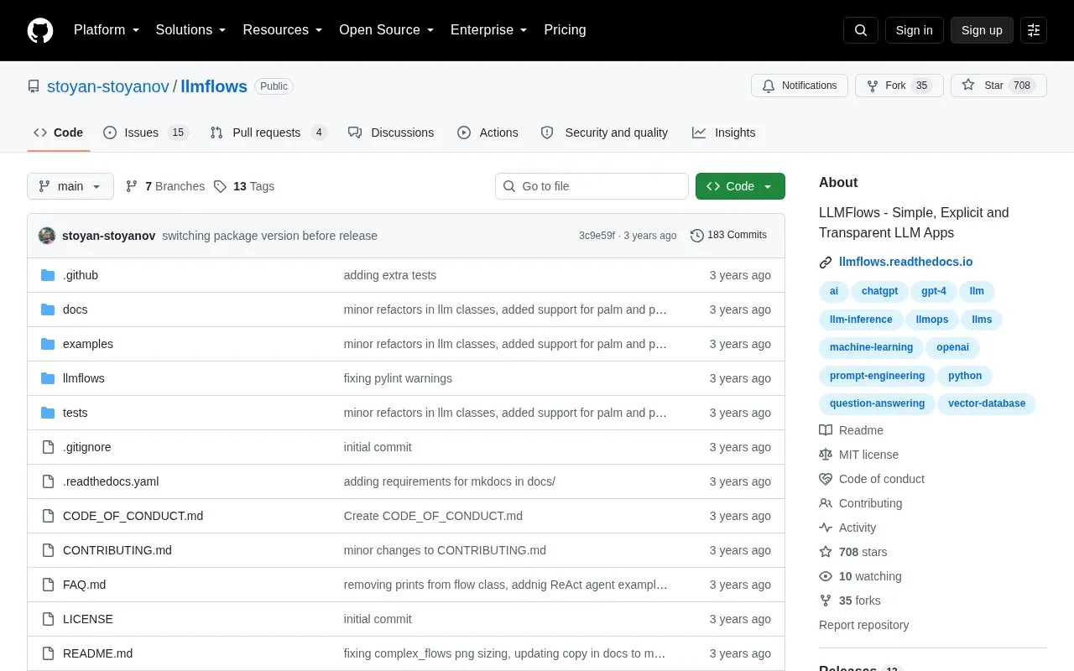Open the MIT license link
The height and width of the screenshot is (671, 1074).
tap(858, 455)
